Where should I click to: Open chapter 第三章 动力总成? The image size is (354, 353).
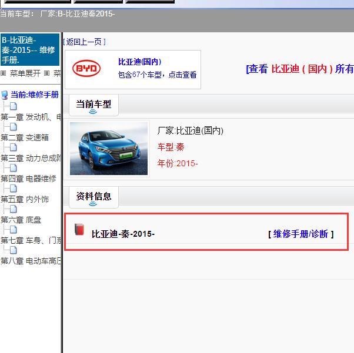point(31,158)
